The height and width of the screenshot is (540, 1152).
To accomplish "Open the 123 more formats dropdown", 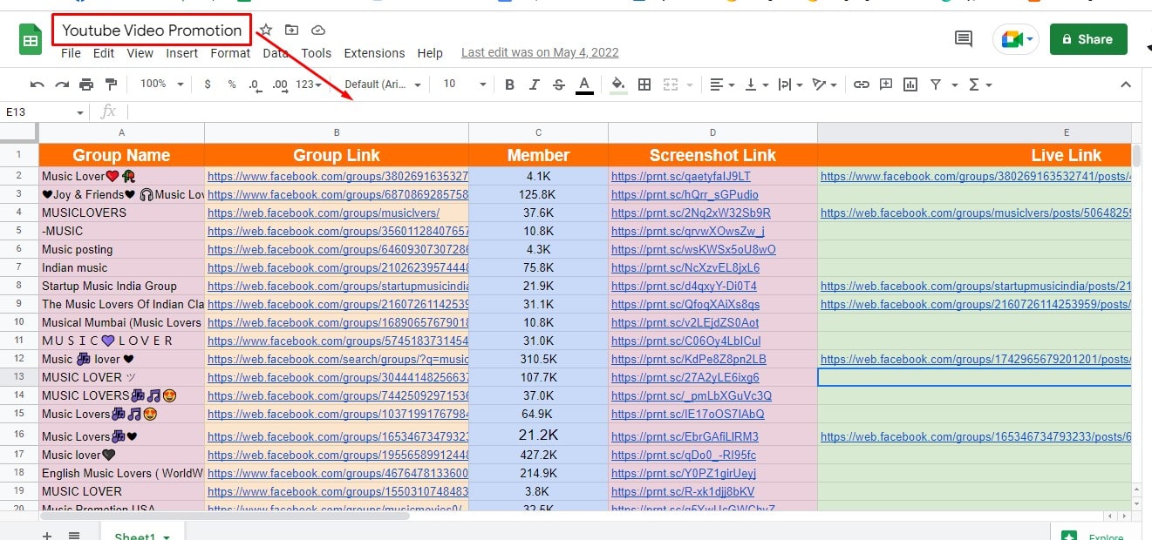I will pyautogui.click(x=309, y=84).
